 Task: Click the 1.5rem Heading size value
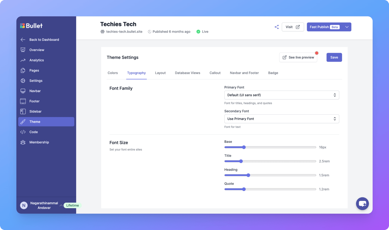324,175
